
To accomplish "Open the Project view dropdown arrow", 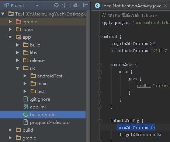I will click(x=37, y=6).
